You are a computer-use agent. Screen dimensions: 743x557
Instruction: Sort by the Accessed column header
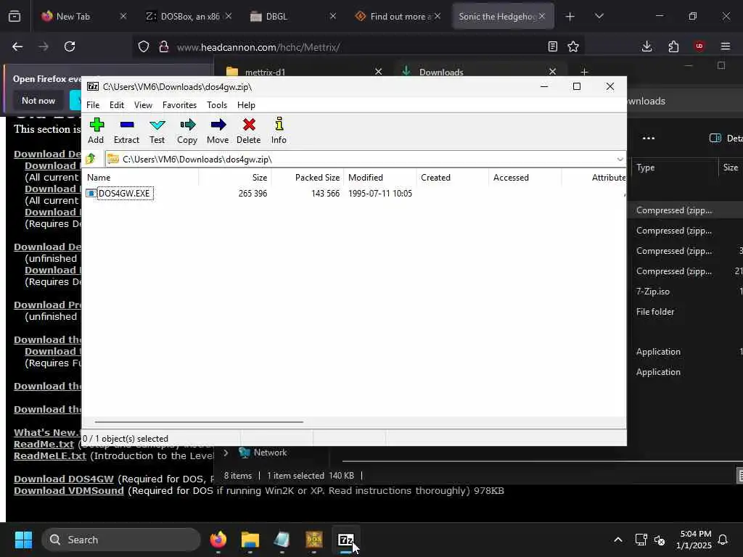pos(525,178)
